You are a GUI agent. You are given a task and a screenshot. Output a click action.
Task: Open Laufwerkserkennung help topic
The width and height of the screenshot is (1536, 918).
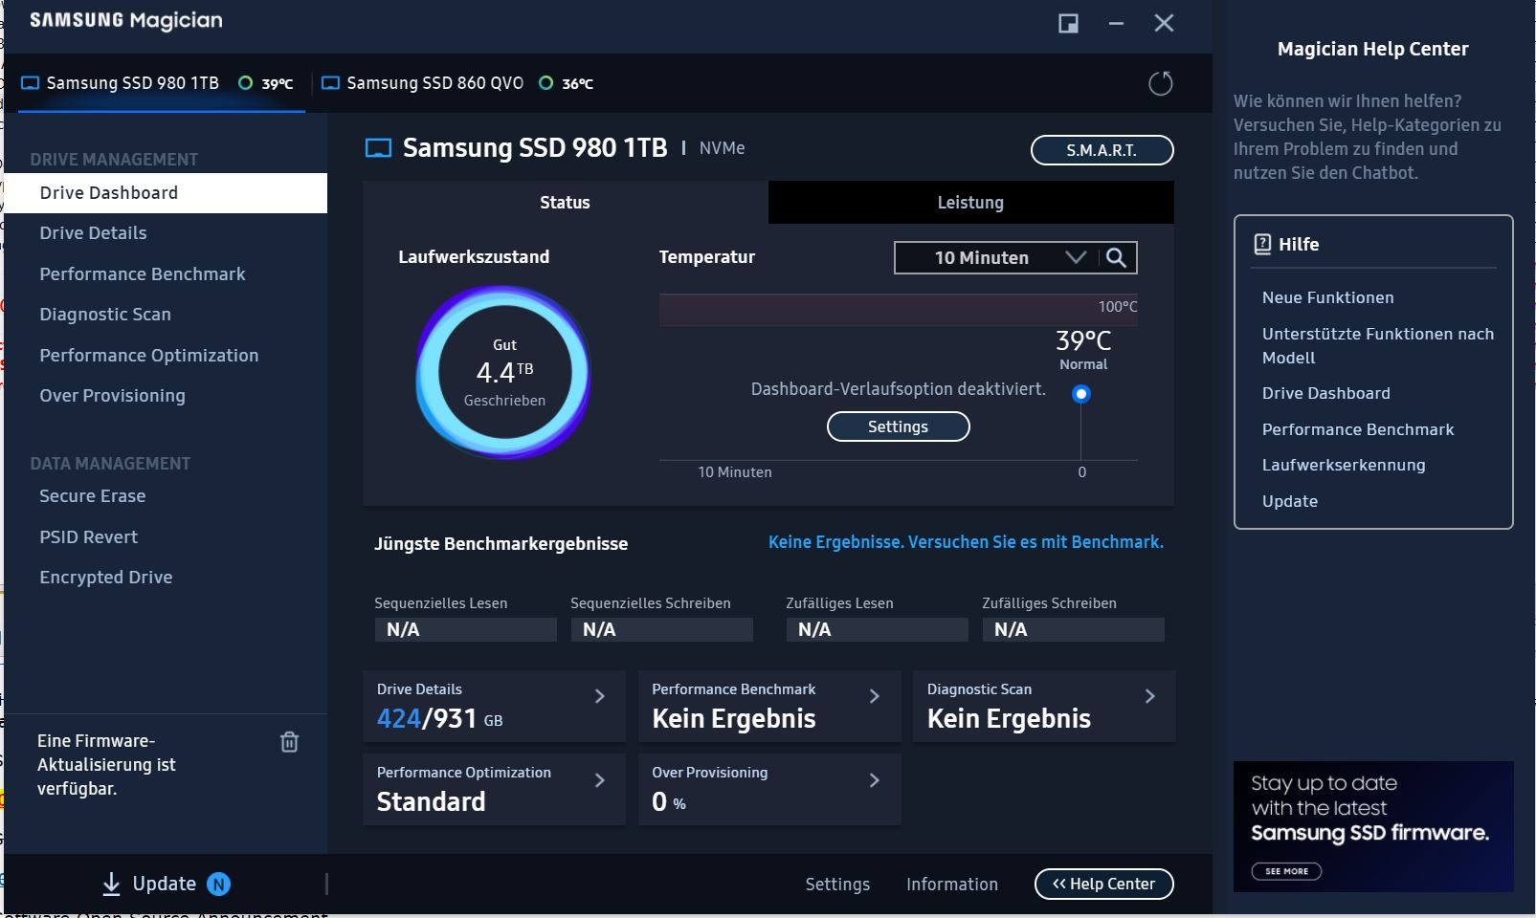pos(1343,465)
